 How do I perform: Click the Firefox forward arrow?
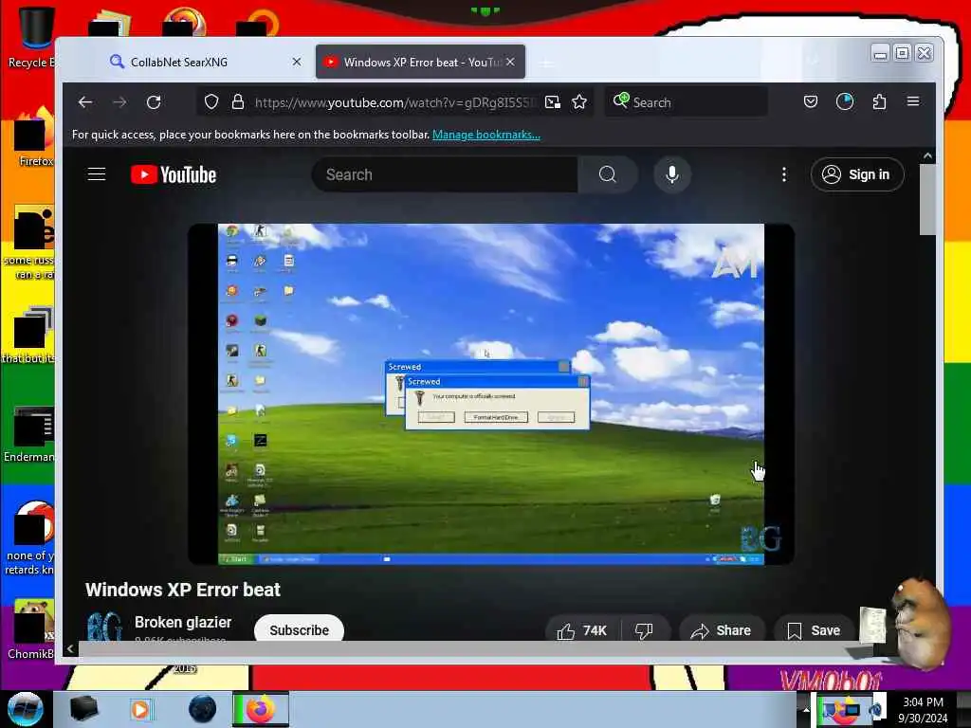click(x=119, y=102)
